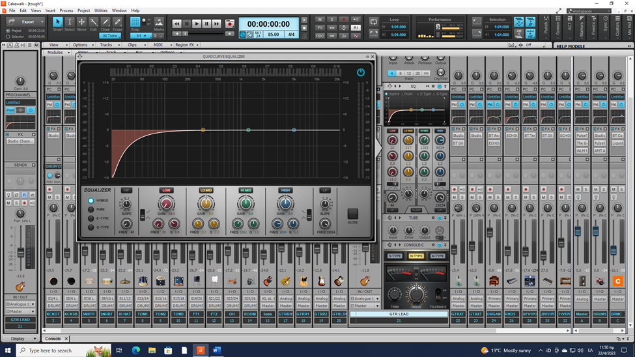The image size is (635, 357).
Task: Fast forward the transport
Action: click(217, 24)
